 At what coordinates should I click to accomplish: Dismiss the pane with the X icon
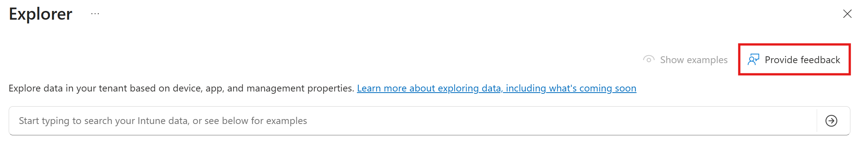(847, 14)
